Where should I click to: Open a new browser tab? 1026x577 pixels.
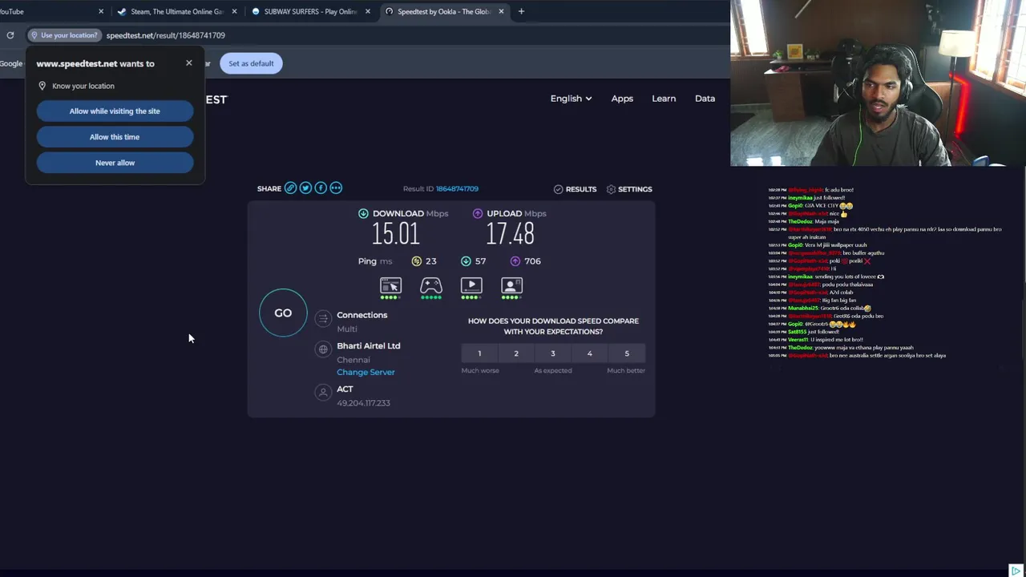(x=521, y=11)
